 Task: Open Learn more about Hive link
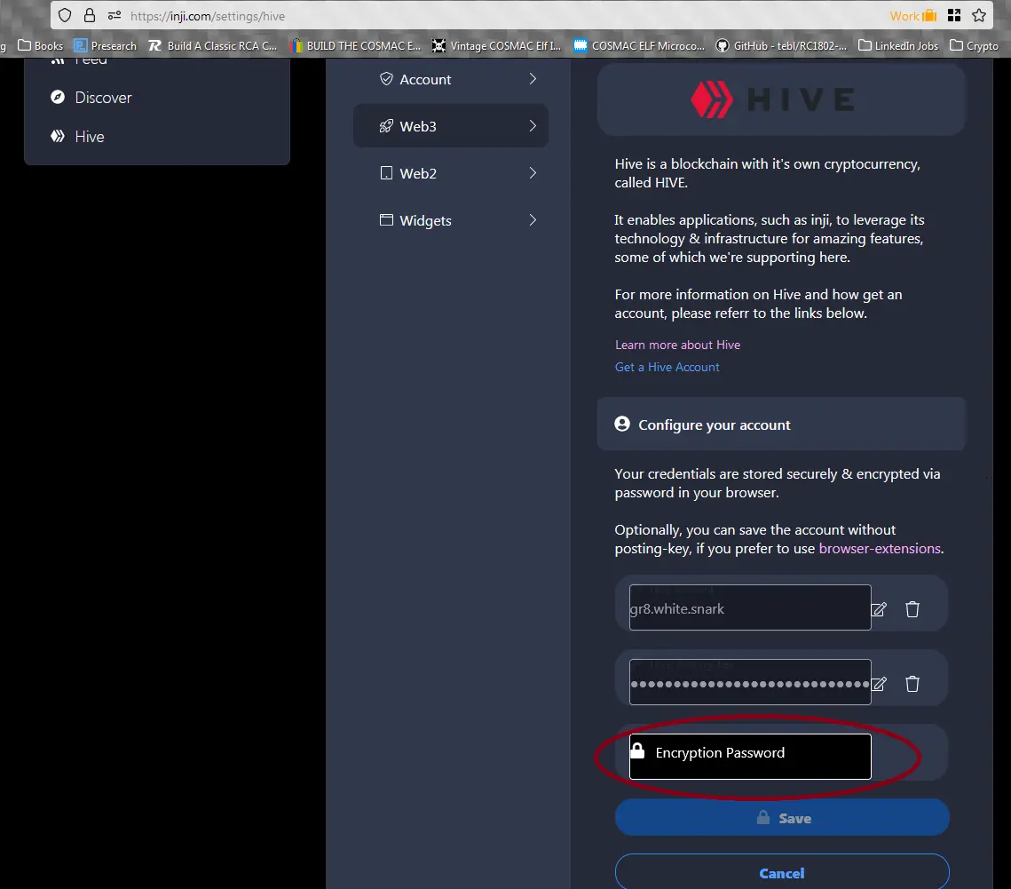677,345
